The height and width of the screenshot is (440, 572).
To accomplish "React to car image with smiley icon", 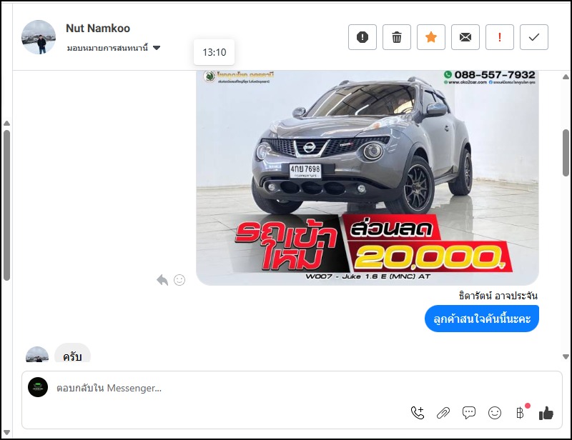I will point(179,280).
